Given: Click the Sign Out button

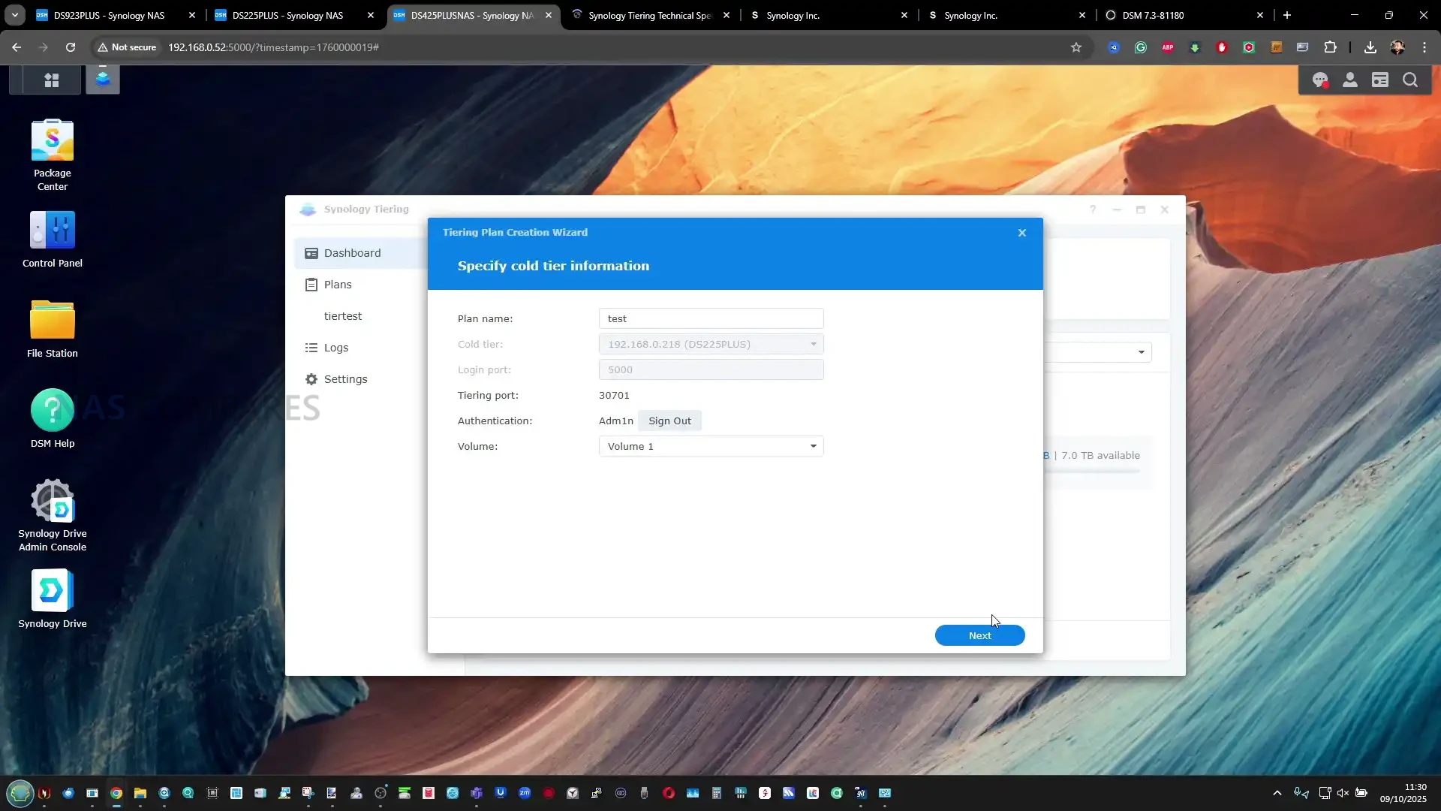Looking at the screenshot, I should point(669,421).
